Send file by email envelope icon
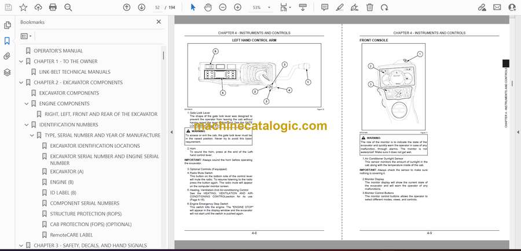The width and height of the screenshot is (521, 251). [x=497, y=8]
